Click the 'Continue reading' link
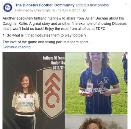Screen dimensions: 131x129 coord(17,47)
